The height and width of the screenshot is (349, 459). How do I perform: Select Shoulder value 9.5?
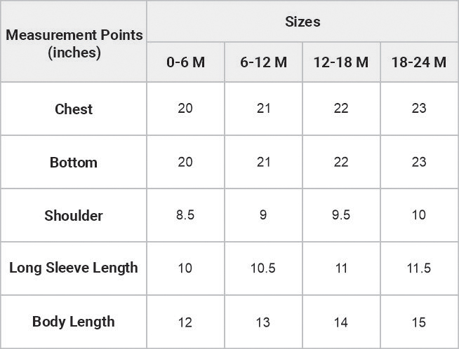341,215
